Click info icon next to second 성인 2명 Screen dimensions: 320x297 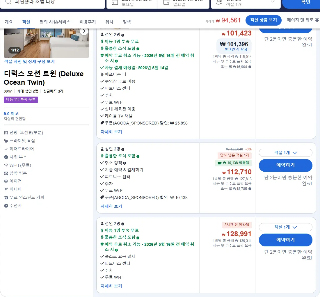tap(123, 150)
